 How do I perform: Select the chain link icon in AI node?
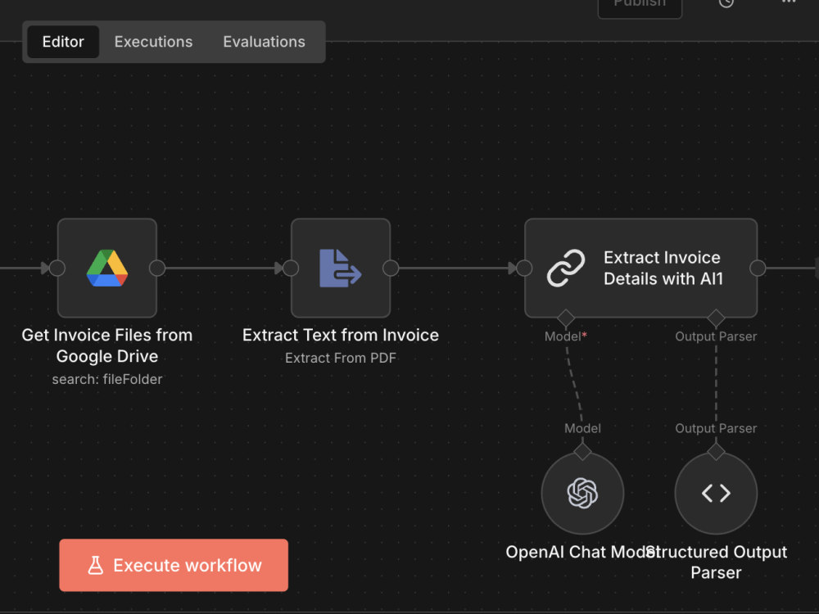tap(566, 269)
